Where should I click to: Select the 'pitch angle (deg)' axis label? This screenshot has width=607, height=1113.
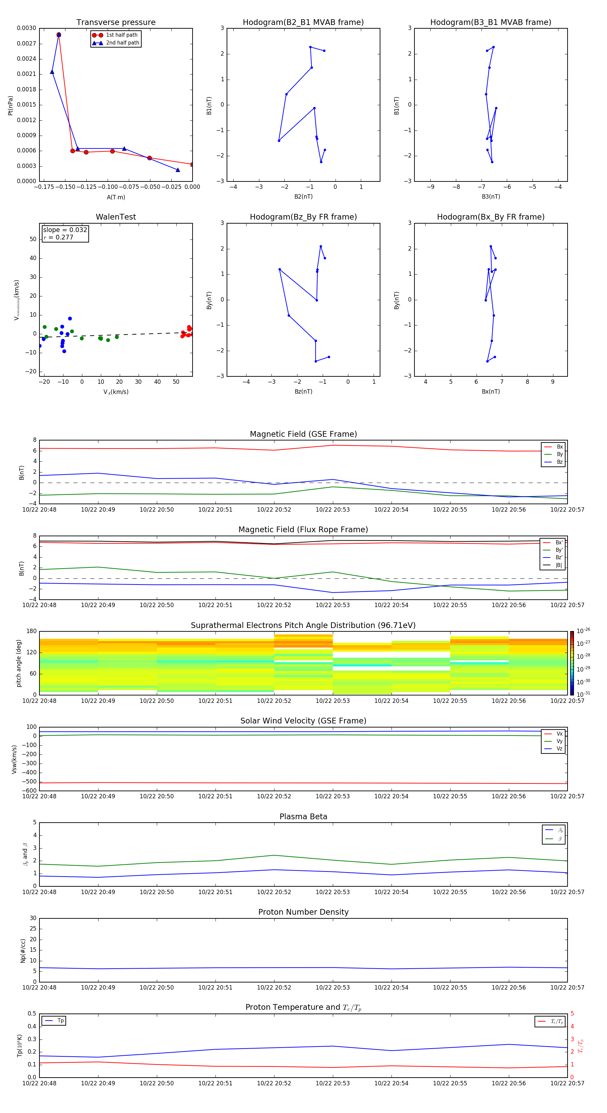tap(19, 663)
